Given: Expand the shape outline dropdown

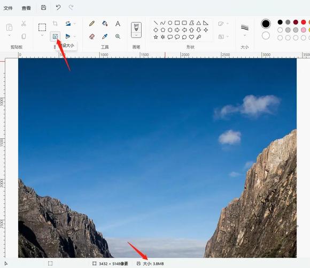Looking at the screenshot, I should click(x=228, y=24).
